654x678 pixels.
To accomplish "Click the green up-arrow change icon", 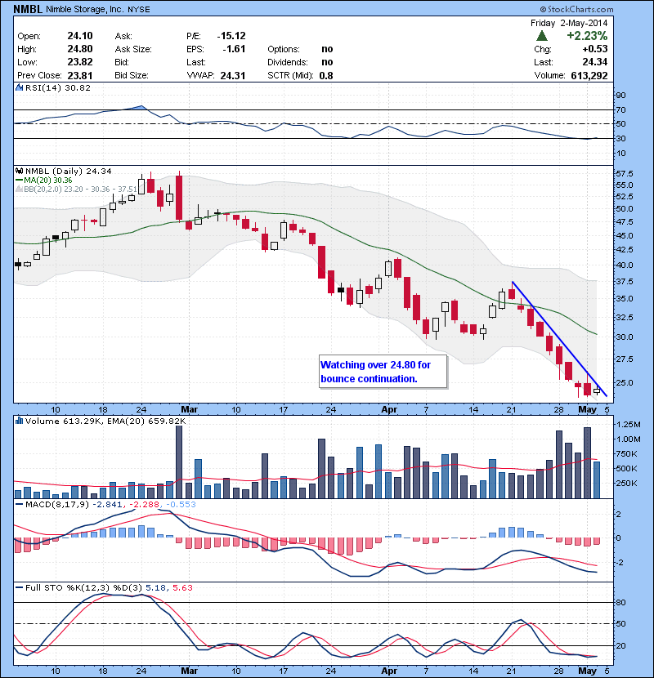I will coord(541,36).
